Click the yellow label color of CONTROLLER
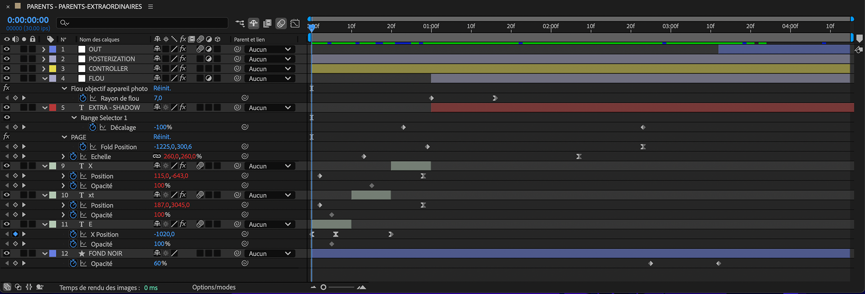 click(53, 68)
